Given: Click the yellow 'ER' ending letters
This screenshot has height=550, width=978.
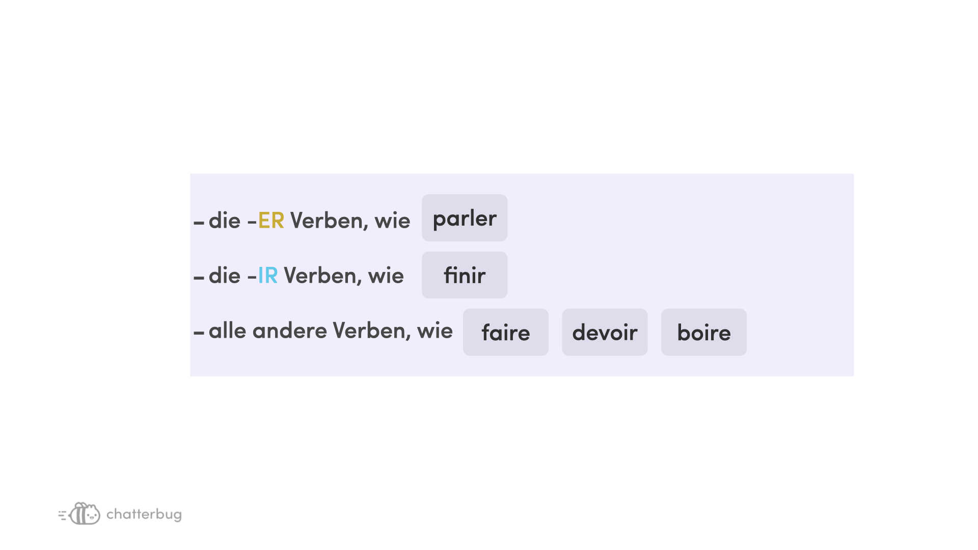Looking at the screenshot, I should (271, 221).
